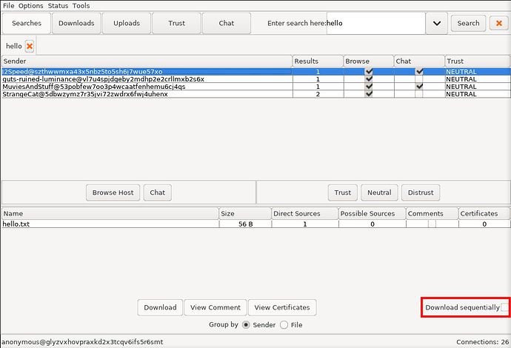This screenshot has height=348, width=511.
Task: Open the File menu
Action: (x=8, y=5)
